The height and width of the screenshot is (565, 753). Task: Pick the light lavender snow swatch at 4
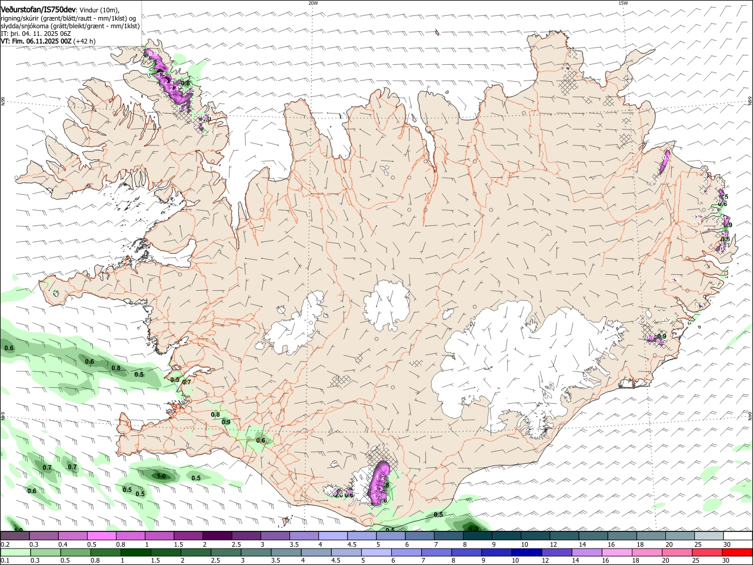click(332, 536)
